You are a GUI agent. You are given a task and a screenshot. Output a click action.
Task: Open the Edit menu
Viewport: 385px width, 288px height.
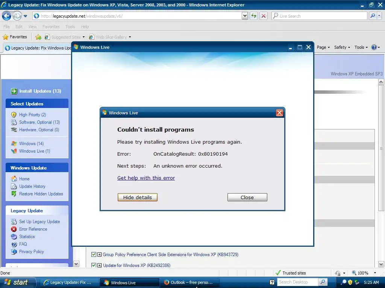tap(19, 27)
